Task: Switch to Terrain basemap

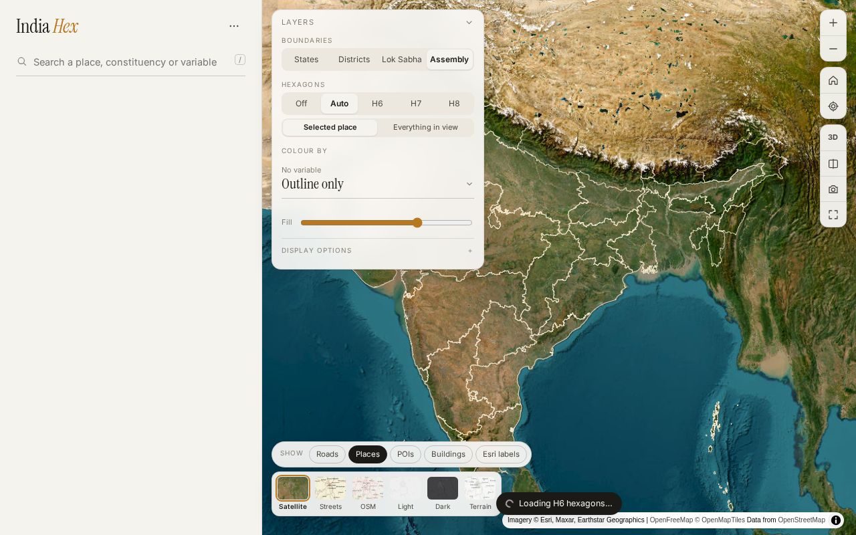Action: 480,494
